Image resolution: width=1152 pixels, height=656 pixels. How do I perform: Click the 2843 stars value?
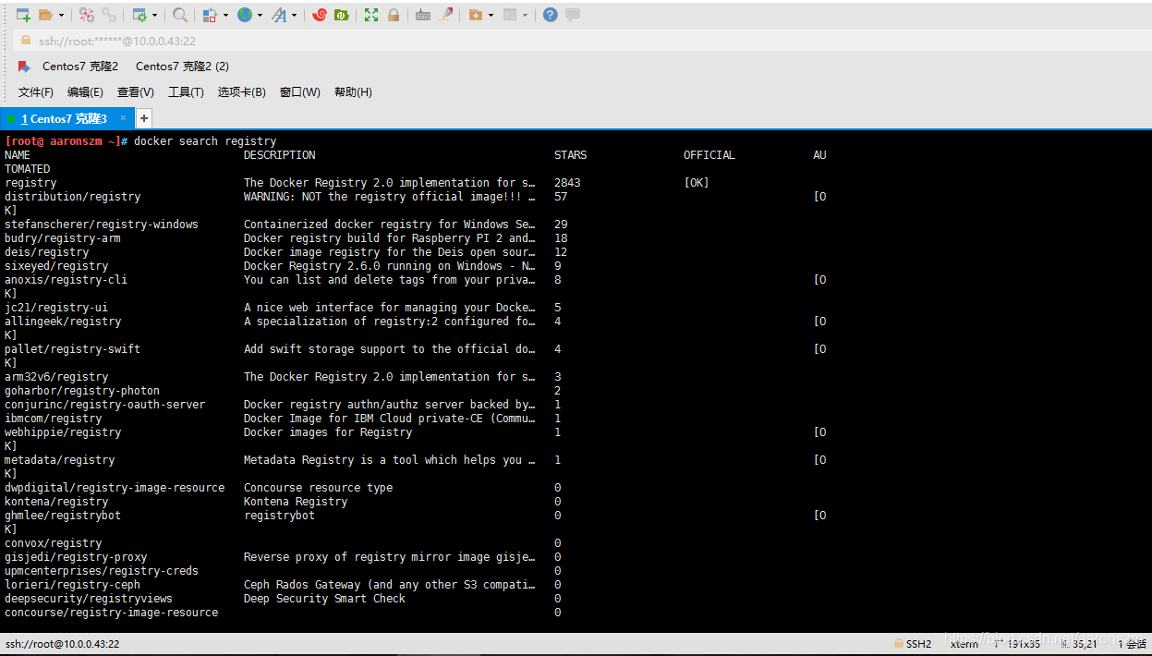click(x=567, y=183)
